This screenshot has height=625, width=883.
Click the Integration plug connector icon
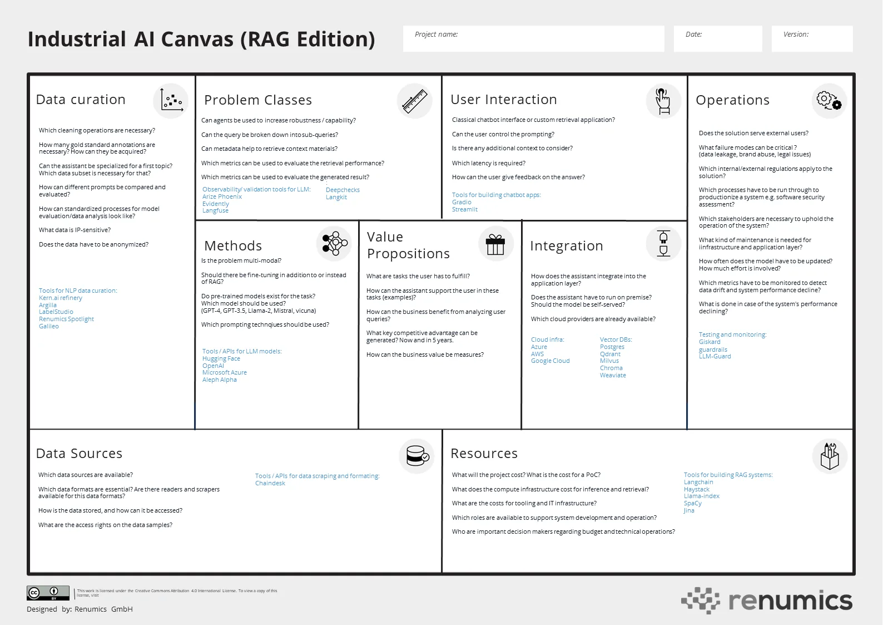tap(663, 243)
